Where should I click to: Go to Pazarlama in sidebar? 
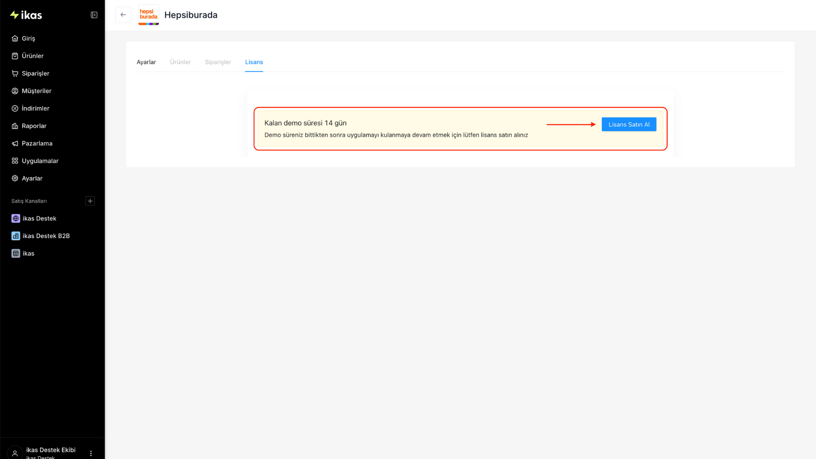pos(37,144)
